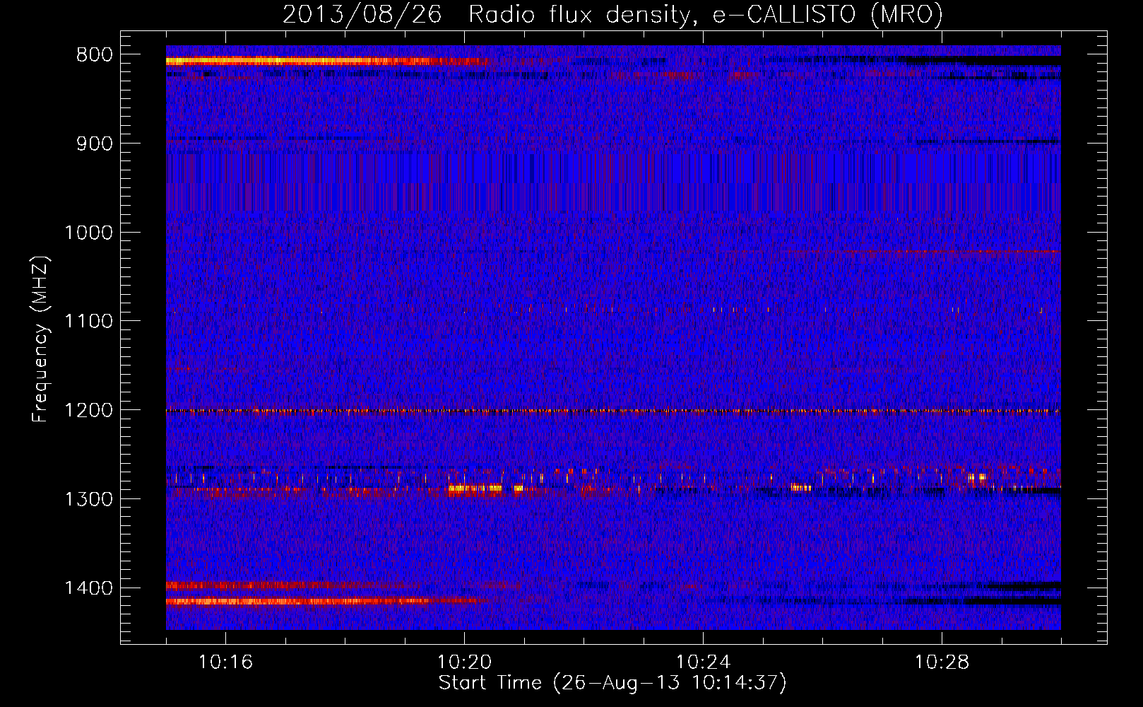Click the 1400 frequency tick label
The height and width of the screenshot is (707, 1143).
[88, 588]
